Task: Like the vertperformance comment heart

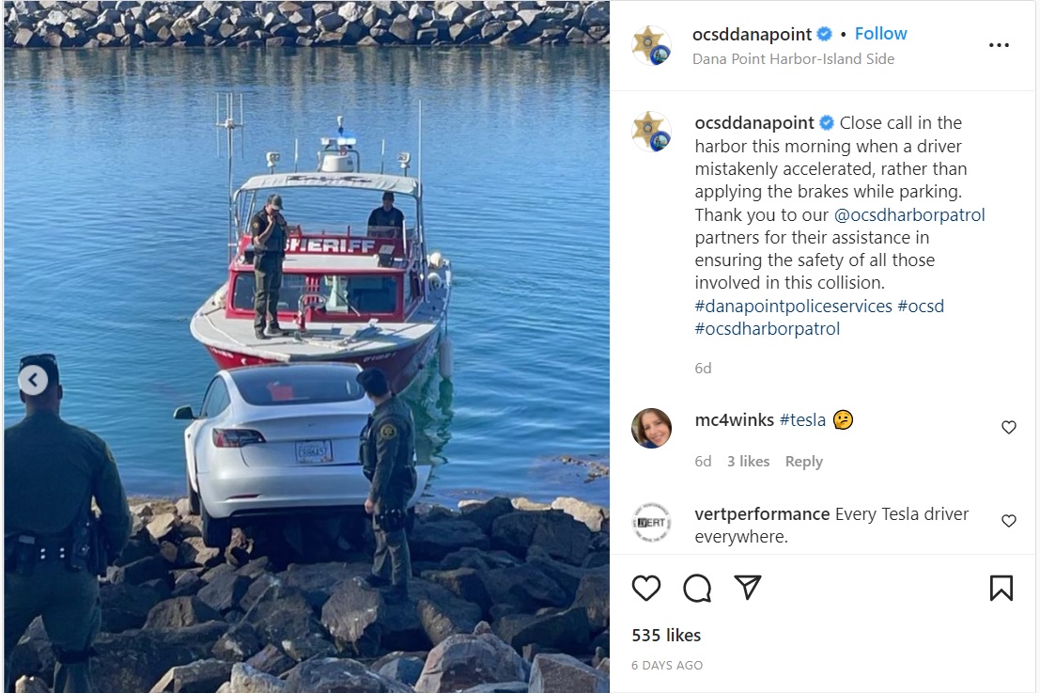Action: tap(1009, 521)
